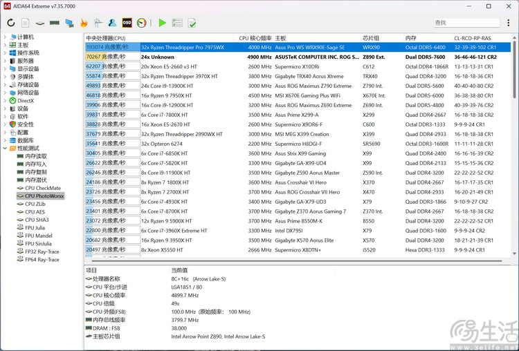Click the checked report toolbar icon
519x351 pixels.
pyautogui.click(x=192, y=23)
